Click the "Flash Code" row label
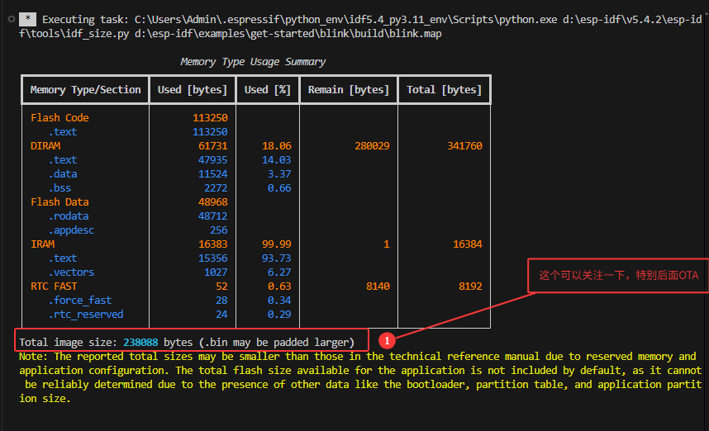The width and height of the screenshot is (709, 431). tap(59, 117)
